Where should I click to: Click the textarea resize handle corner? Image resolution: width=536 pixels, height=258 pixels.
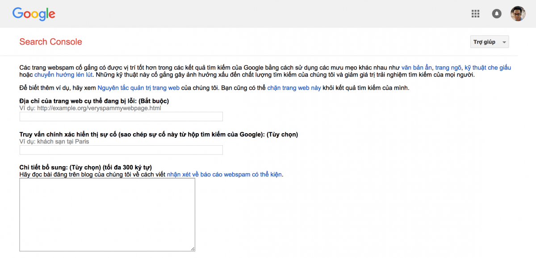click(193, 249)
